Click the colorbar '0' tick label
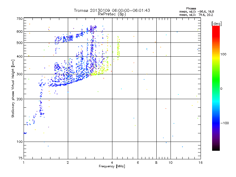Viewport: 236px width, 177px height. (x=221, y=88)
